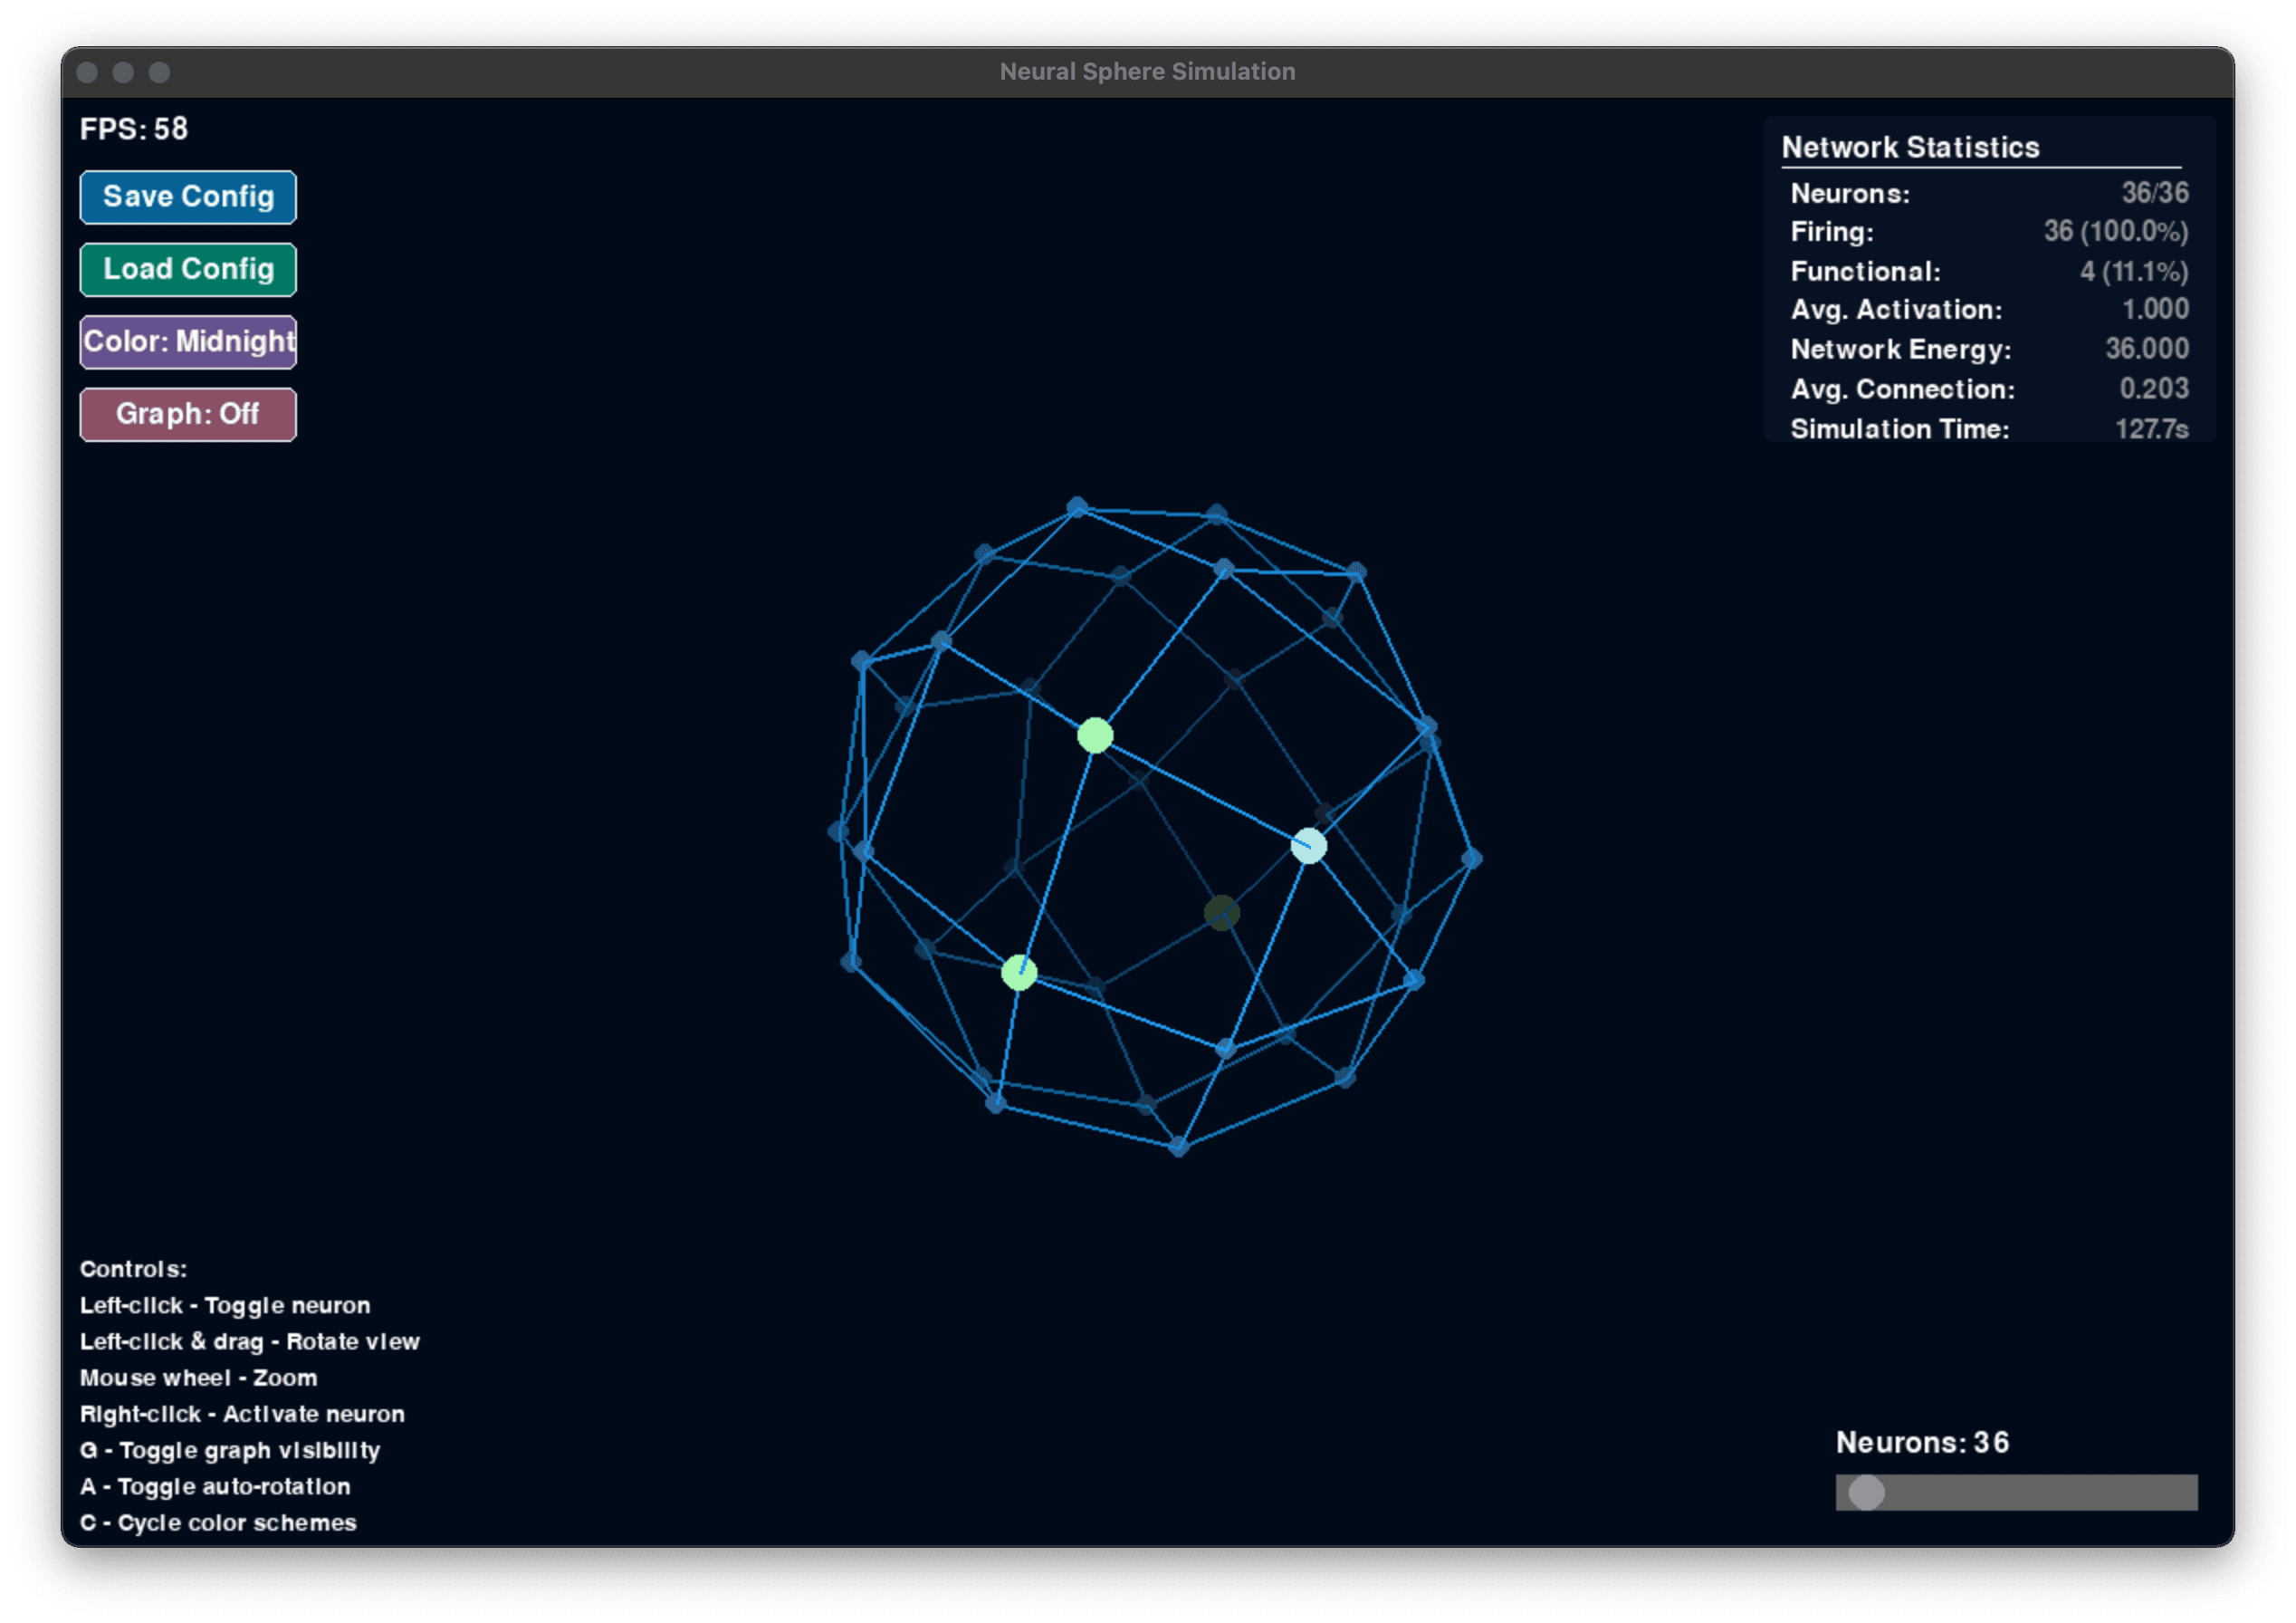This screenshot has width=2296, height=1623.
Task: Click the 'G - Toggle graph visibility' help line
Action: (x=230, y=1450)
